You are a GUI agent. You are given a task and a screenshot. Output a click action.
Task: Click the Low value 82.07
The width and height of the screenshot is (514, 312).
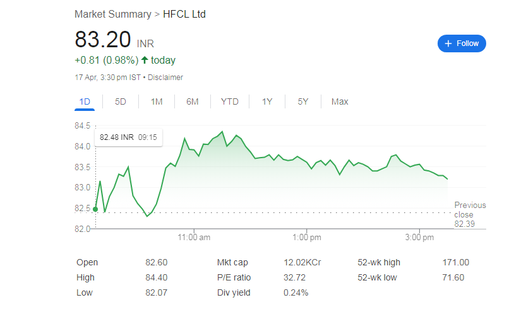pos(157,292)
